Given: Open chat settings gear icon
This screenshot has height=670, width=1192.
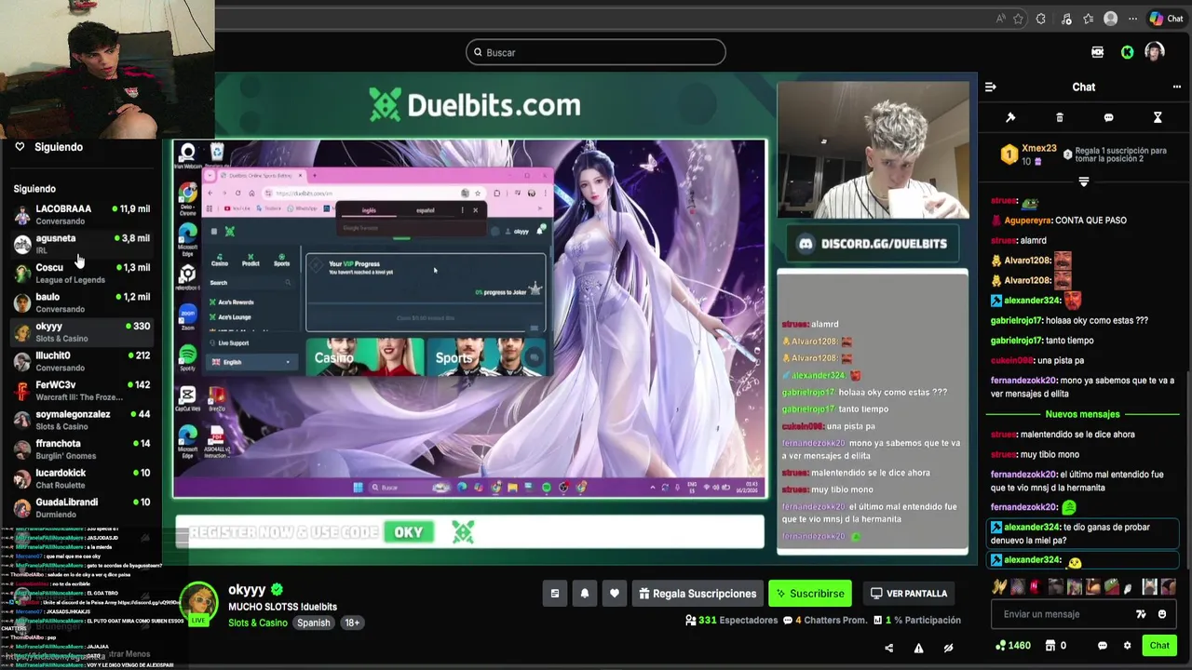Looking at the screenshot, I should pyautogui.click(x=1127, y=645).
